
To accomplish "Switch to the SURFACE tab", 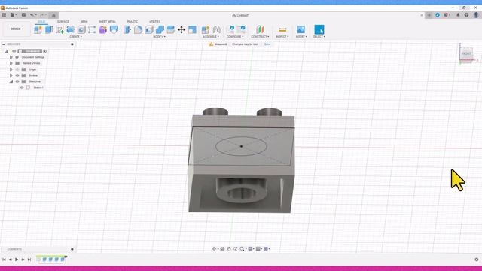I will (63, 22).
